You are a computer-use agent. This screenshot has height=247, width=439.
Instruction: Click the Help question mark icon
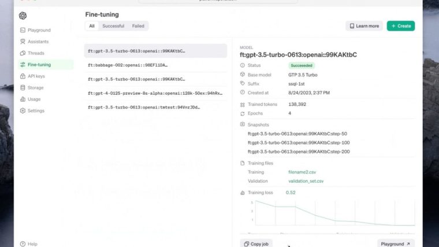pos(23,244)
